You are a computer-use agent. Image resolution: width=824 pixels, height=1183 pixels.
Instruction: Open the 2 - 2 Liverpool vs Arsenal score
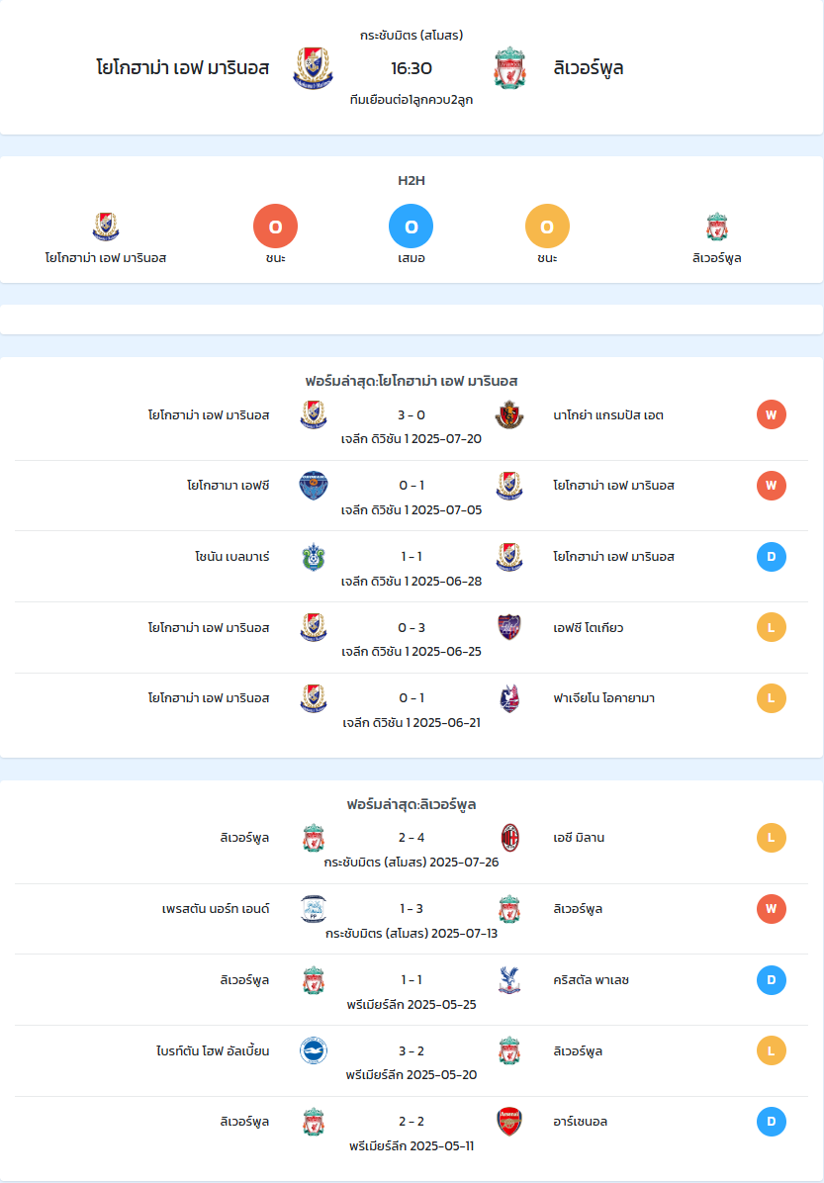tap(412, 1121)
